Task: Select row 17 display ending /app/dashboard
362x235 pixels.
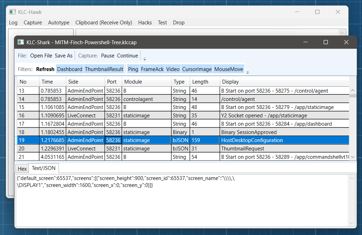Action: (285, 124)
